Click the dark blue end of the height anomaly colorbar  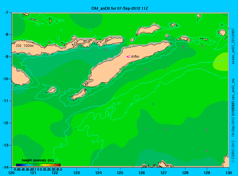click(18, 165)
